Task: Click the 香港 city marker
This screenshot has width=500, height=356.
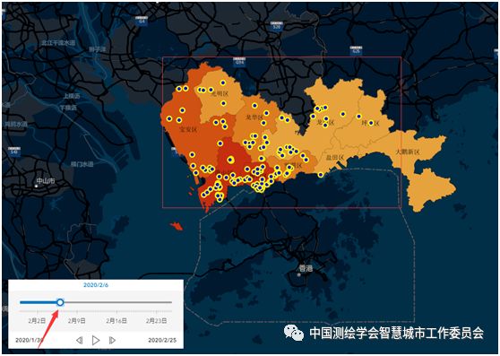Action: (299, 274)
